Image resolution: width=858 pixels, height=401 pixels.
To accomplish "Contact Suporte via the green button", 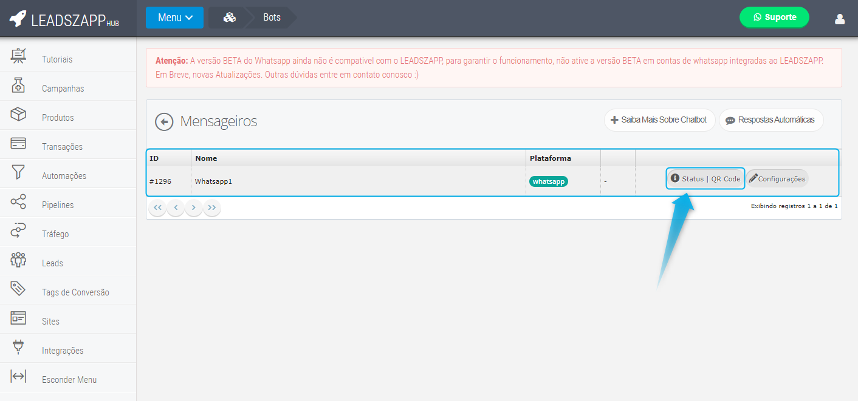I will coord(774,18).
